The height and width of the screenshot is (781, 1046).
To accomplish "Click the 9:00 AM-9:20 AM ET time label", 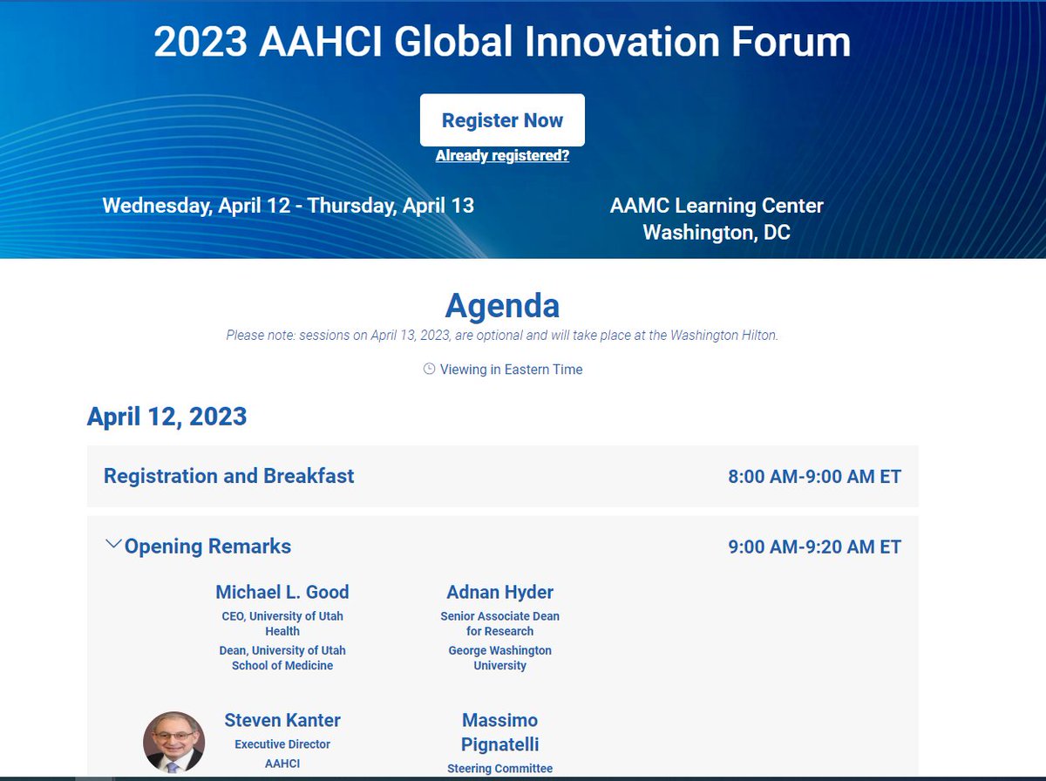I will click(x=816, y=547).
